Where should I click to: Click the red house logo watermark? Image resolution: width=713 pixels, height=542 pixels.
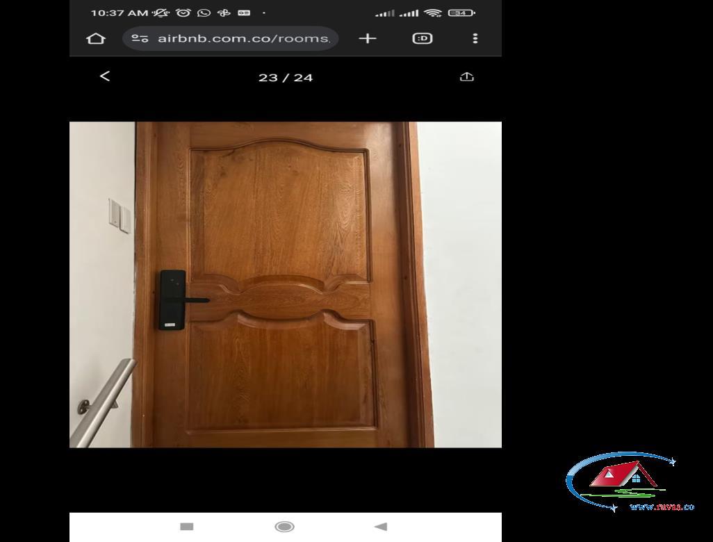coord(624,476)
